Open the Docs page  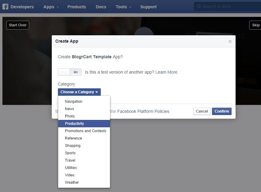coord(101,7)
